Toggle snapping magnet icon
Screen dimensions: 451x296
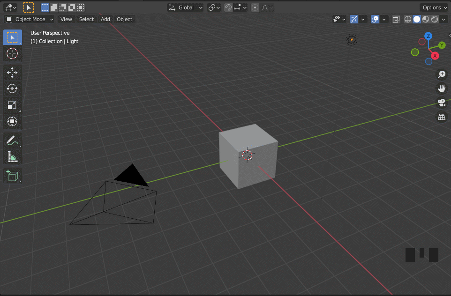point(228,8)
